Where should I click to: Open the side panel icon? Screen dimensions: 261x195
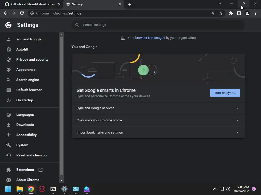click(239, 13)
